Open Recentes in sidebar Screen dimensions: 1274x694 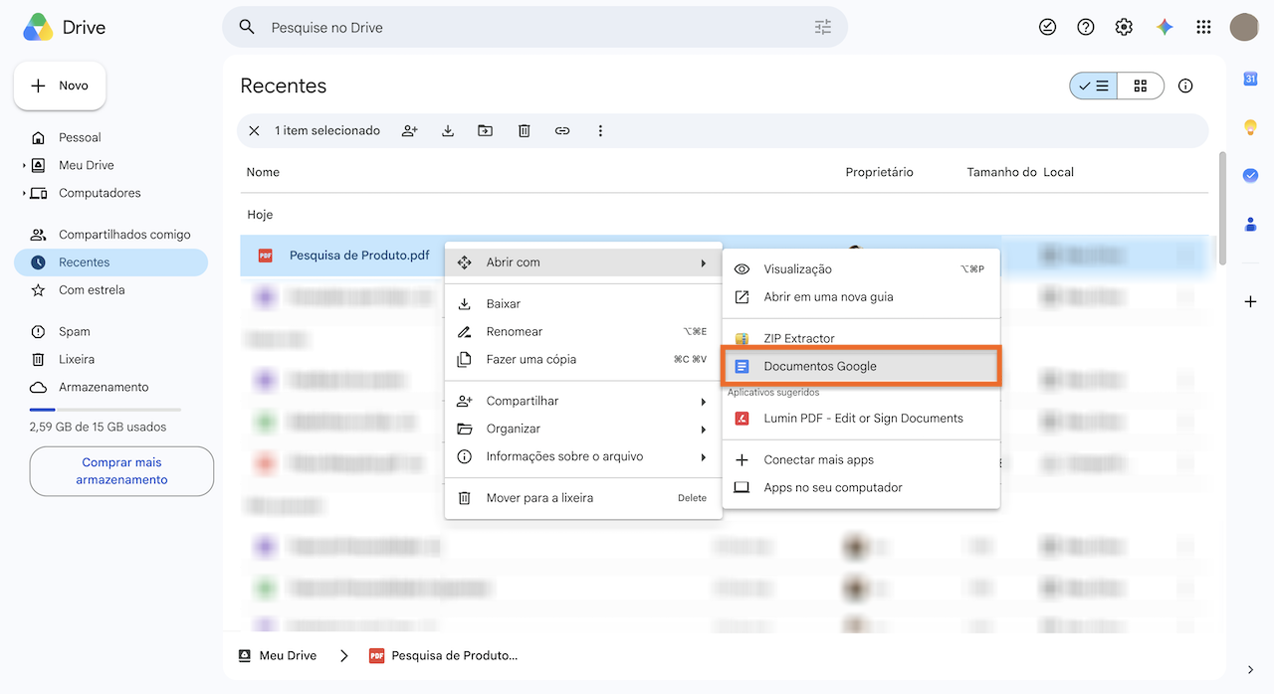coord(110,262)
